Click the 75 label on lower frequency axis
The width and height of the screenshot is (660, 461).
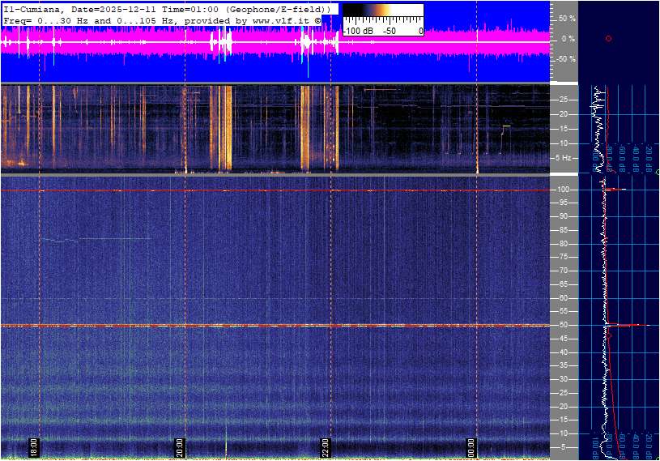click(564, 257)
